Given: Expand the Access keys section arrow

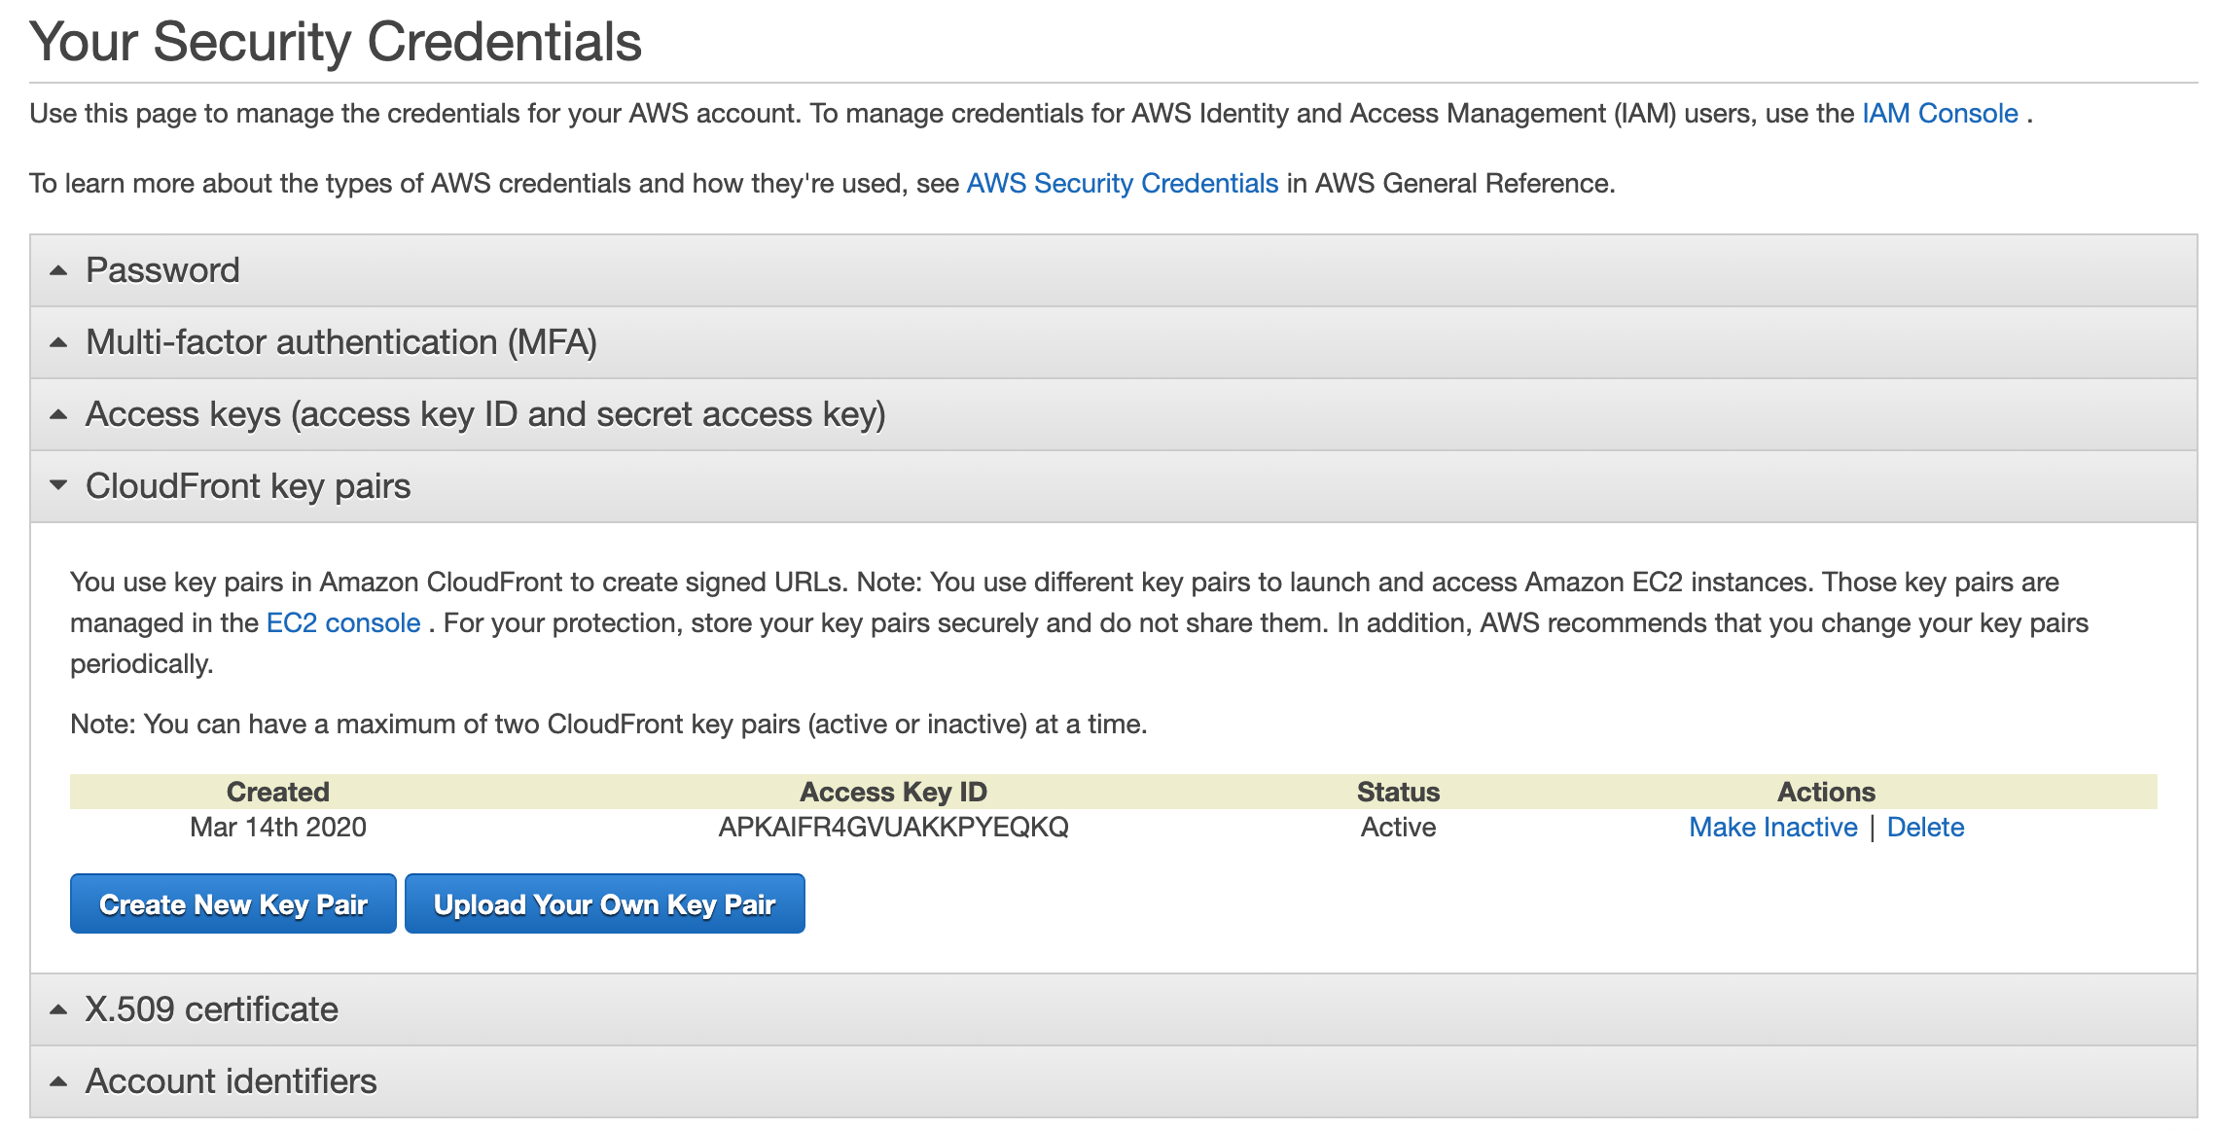Looking at the screenshot, I should click(x=58, y=414).
